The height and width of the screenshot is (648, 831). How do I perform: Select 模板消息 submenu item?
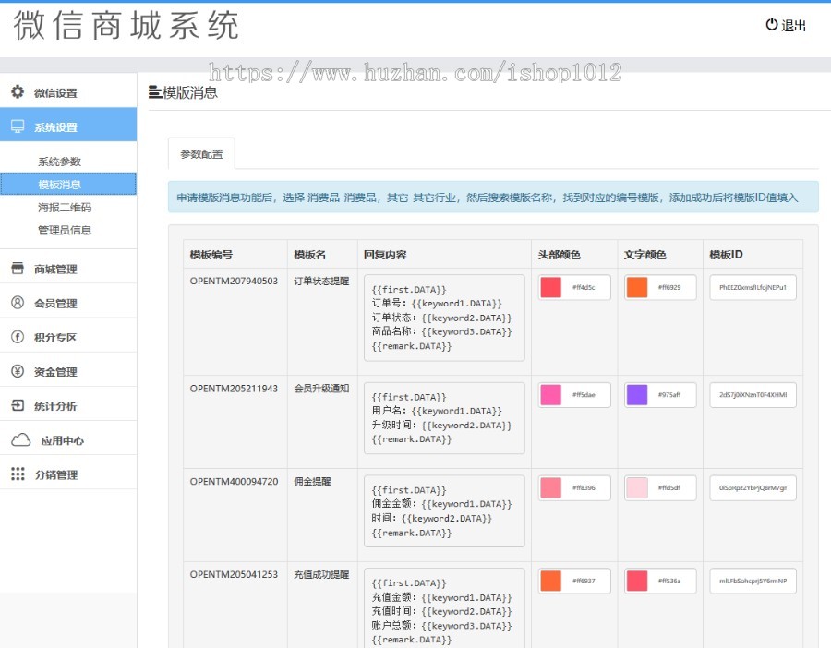click(68, 185)
